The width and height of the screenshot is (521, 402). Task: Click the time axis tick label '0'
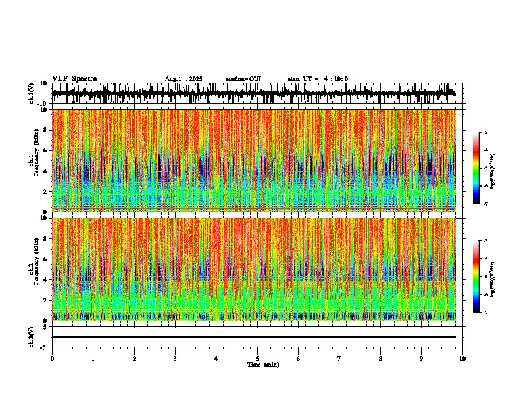pyautogui.click(x=52, y=359)
